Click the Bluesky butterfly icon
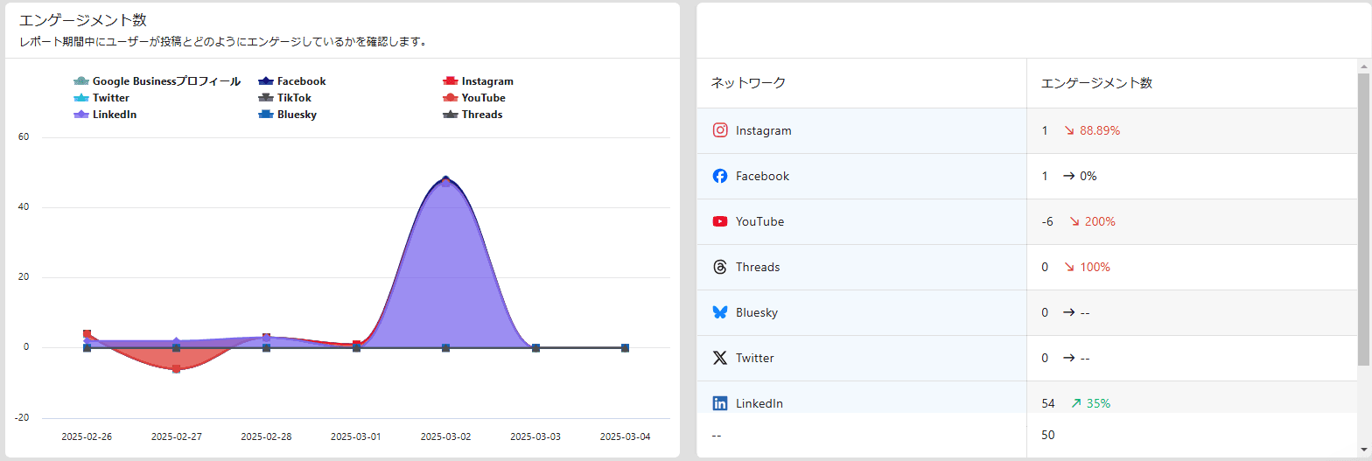The height and width of the screenshot is (461, 1372). (x=720, y=312)
